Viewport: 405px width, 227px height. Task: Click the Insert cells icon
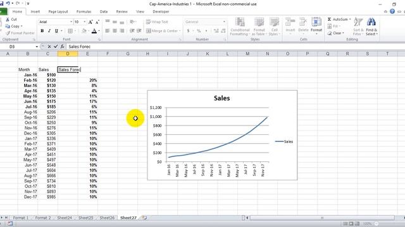coord(290,23)
